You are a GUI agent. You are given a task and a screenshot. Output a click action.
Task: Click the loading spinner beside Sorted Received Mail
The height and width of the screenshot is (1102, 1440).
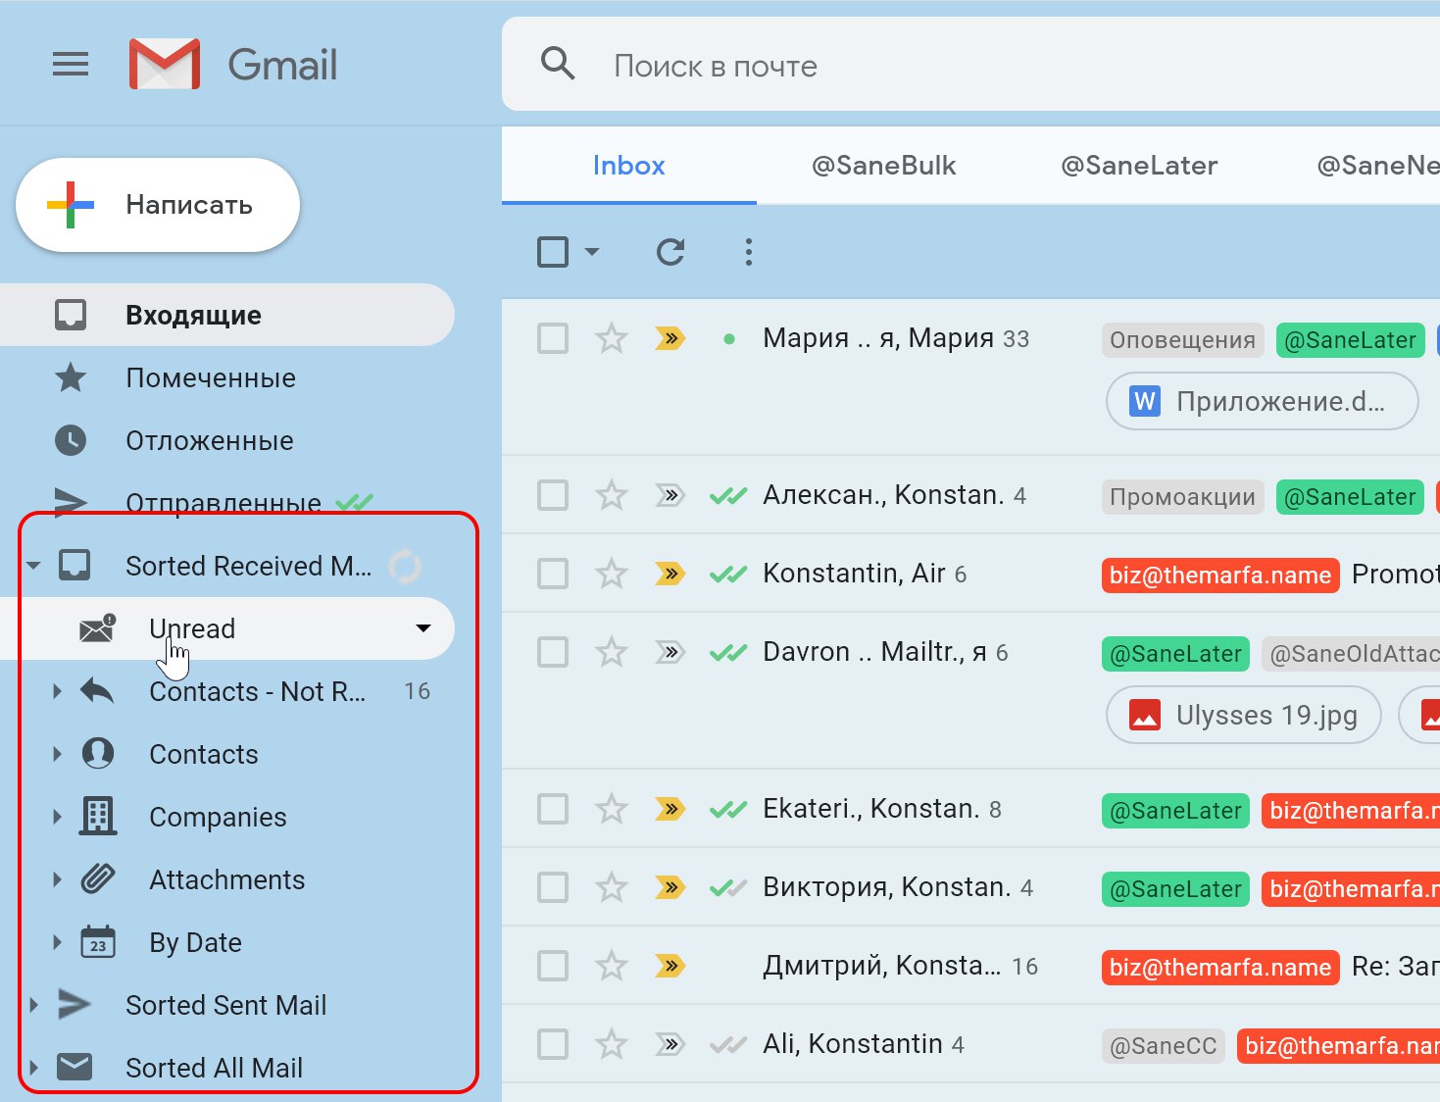pos(405,566)
